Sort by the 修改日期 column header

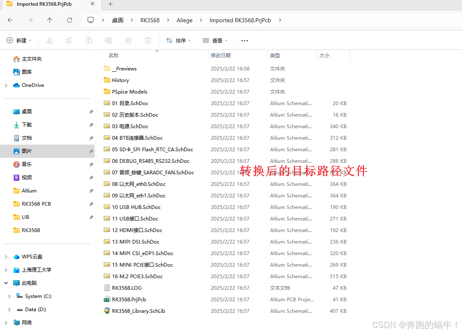tap(221, 56)
